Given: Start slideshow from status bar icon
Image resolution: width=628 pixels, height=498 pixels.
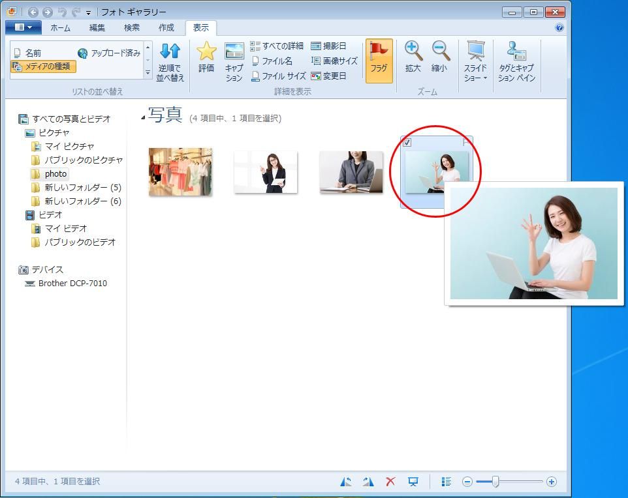Looking at the screenshot, I should pos(413,482).
